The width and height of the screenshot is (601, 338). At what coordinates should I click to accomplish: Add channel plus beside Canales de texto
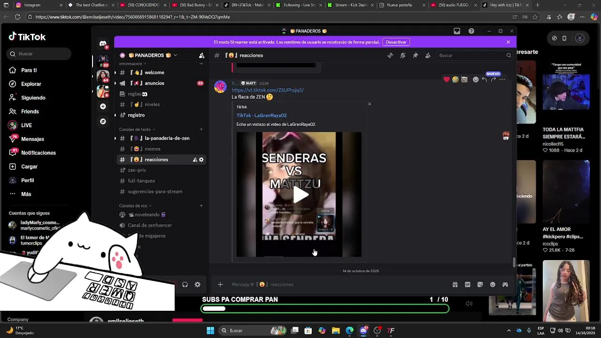[x=201, y=129]
